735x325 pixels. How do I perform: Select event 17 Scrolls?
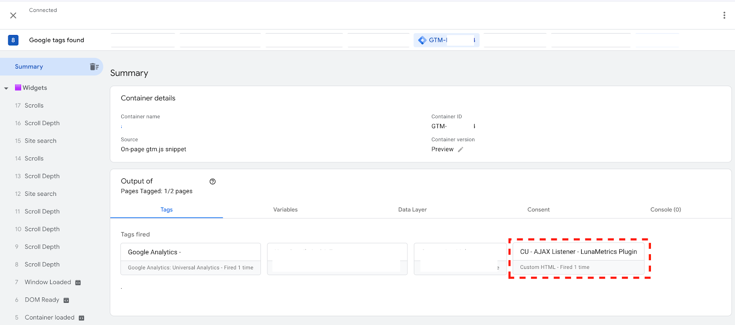tap(34, 106)
